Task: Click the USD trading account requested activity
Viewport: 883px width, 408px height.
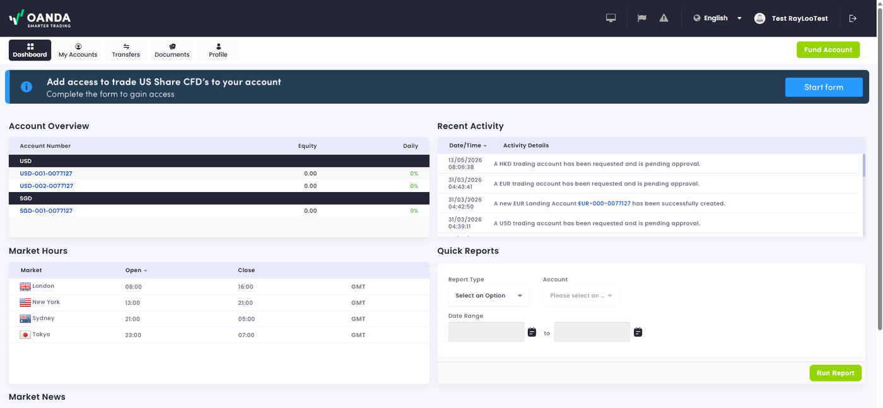Action: pos(597,223)
